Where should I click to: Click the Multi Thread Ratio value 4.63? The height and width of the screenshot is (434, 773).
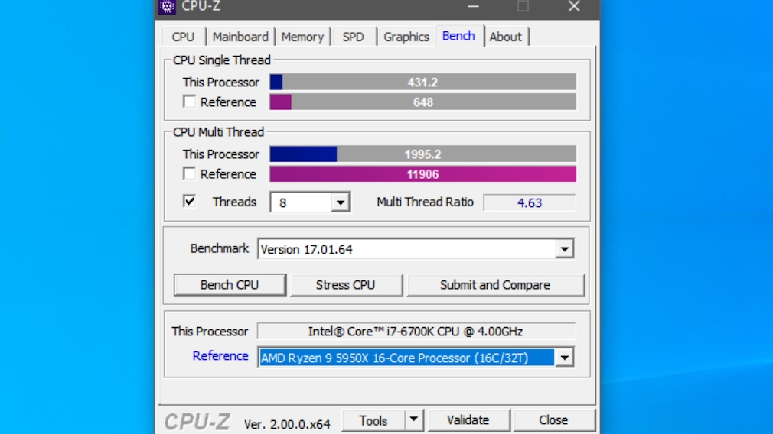point(530,202)
